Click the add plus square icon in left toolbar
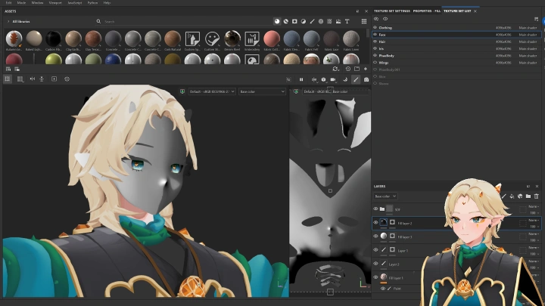 (x=54, y=79)
